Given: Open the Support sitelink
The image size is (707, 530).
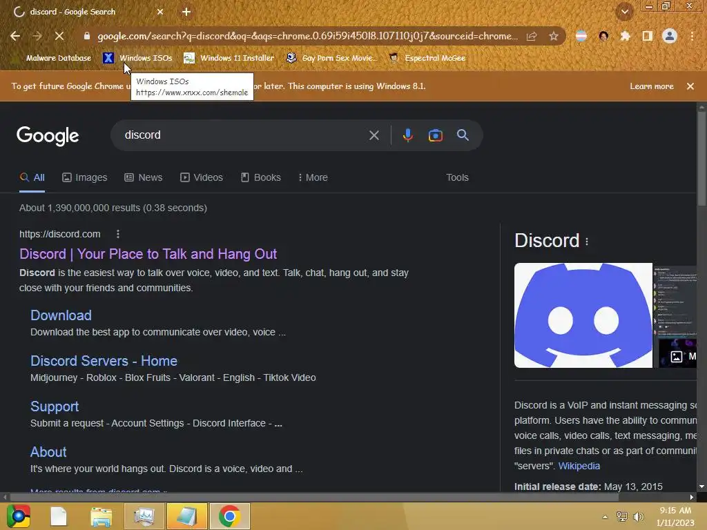Looking at the screenshot, I should point(55,406).
